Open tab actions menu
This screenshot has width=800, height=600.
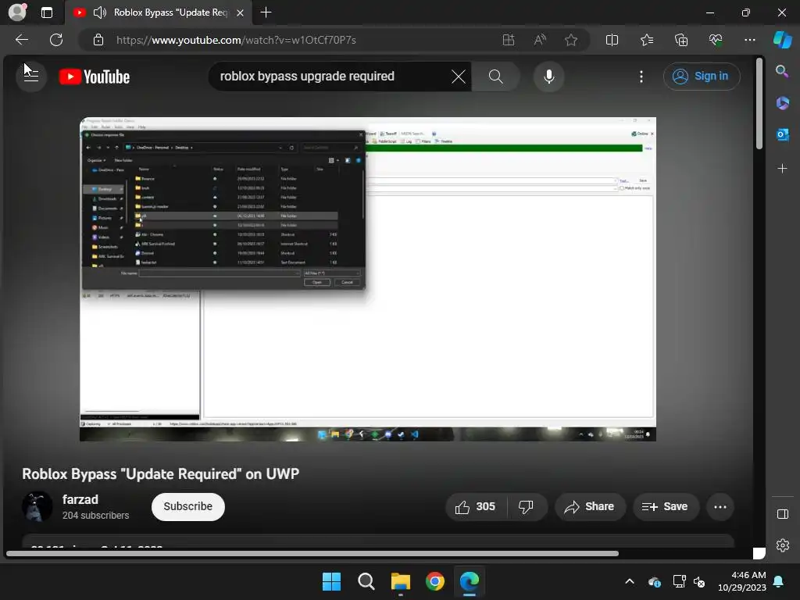46,12
